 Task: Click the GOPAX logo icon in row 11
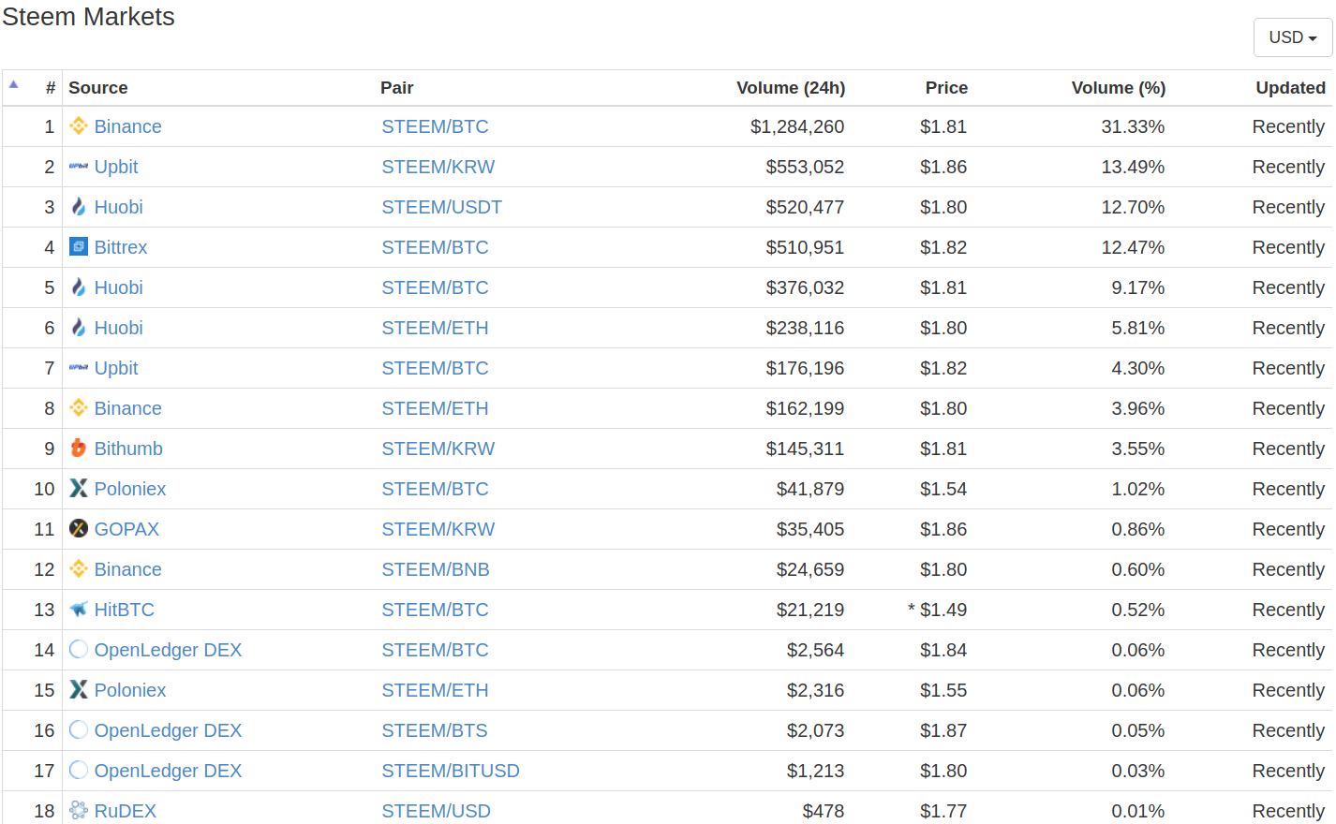(79, 528)
